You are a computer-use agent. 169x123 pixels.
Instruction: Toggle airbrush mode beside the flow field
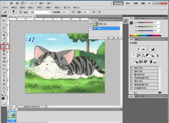coord(94,12)
